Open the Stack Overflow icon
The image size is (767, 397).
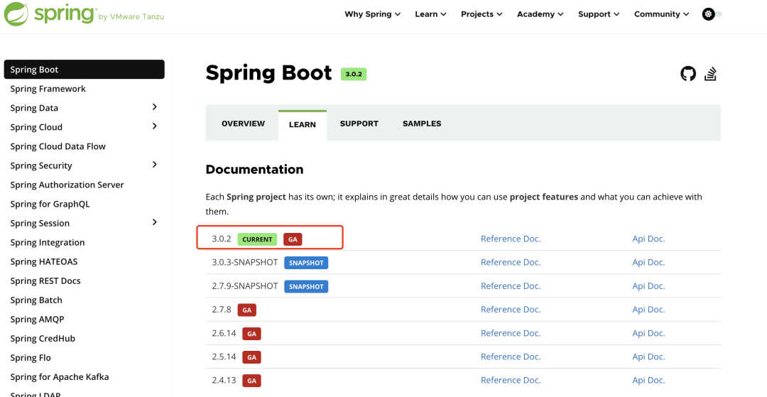(x=710, y=74)
